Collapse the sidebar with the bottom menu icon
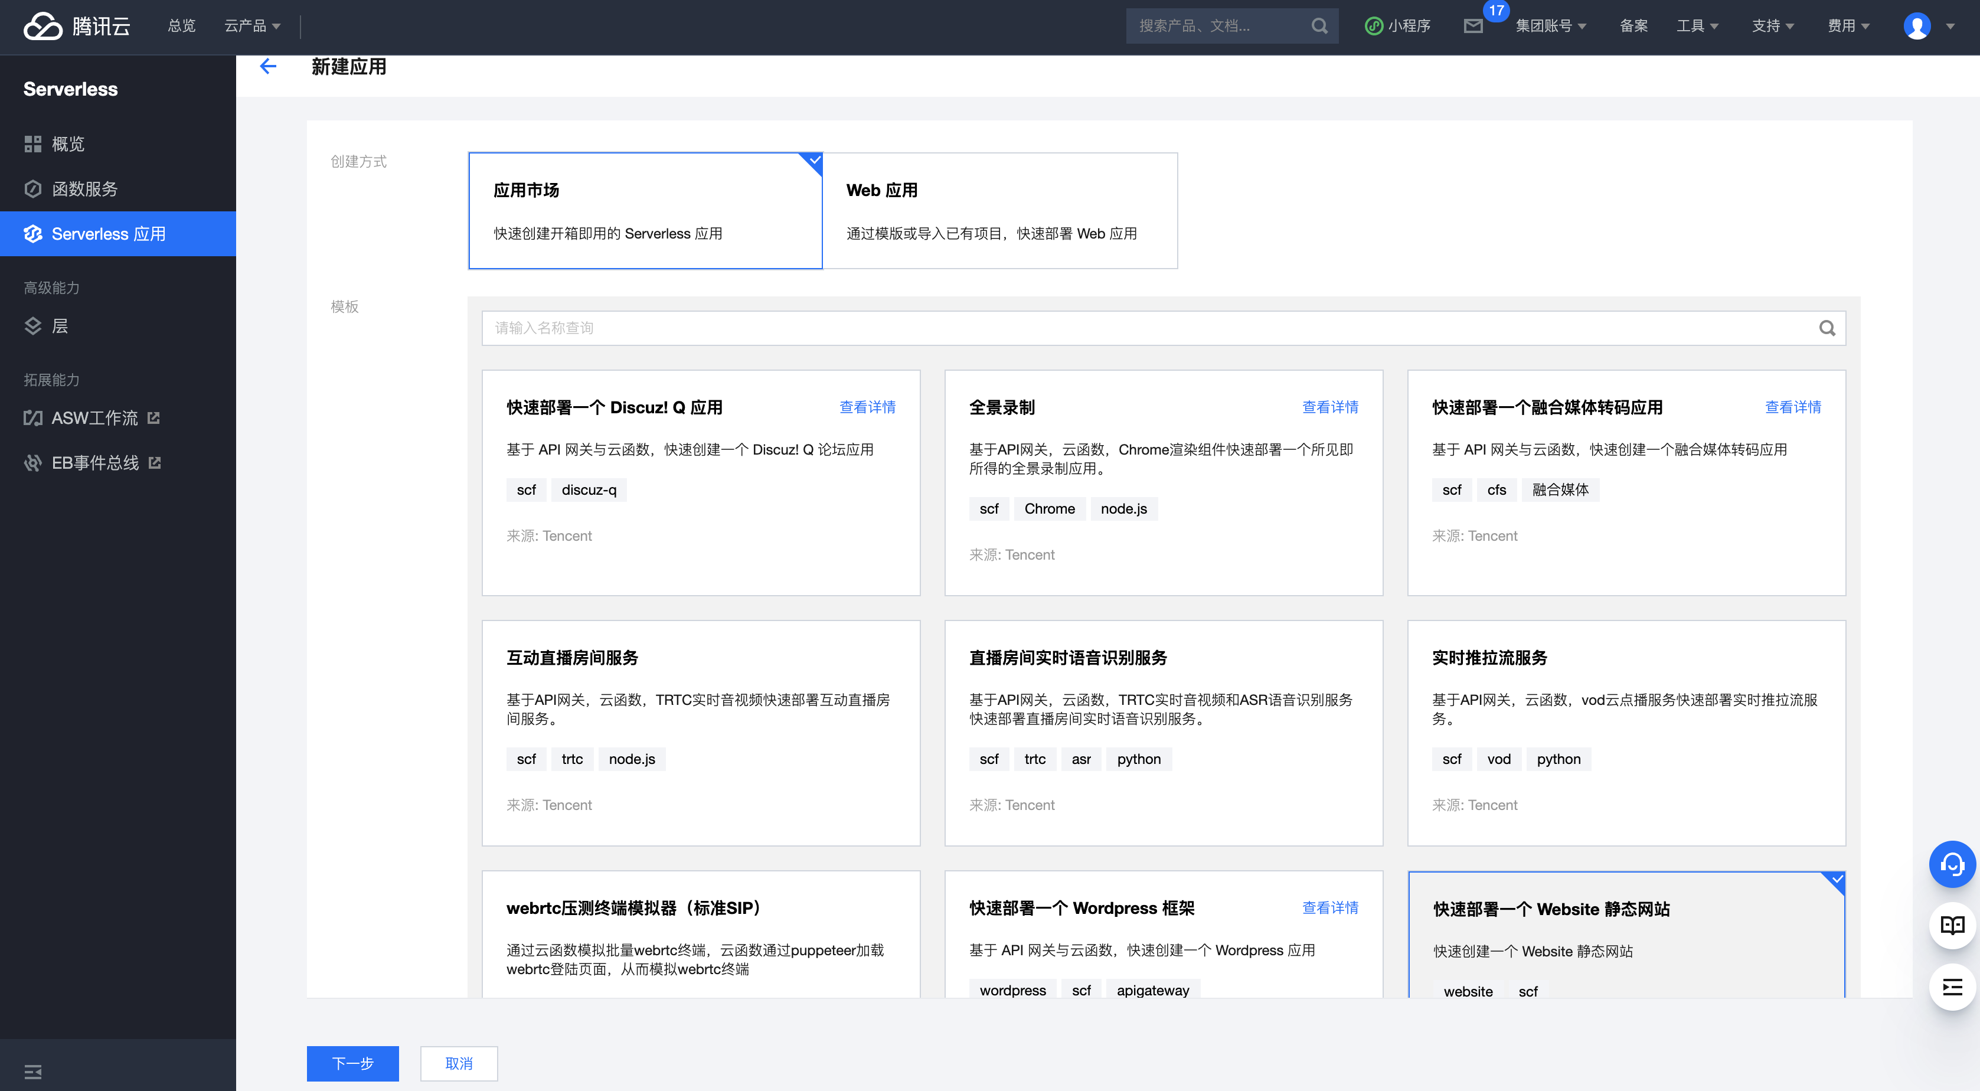Image resolution: width=1980 pixels, height=1091 pixels. coord(32,1071)
